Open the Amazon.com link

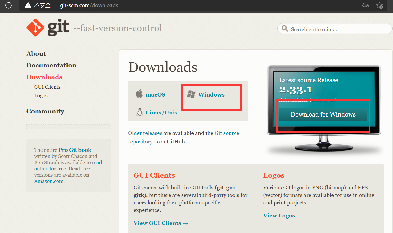tap(49, 181)
